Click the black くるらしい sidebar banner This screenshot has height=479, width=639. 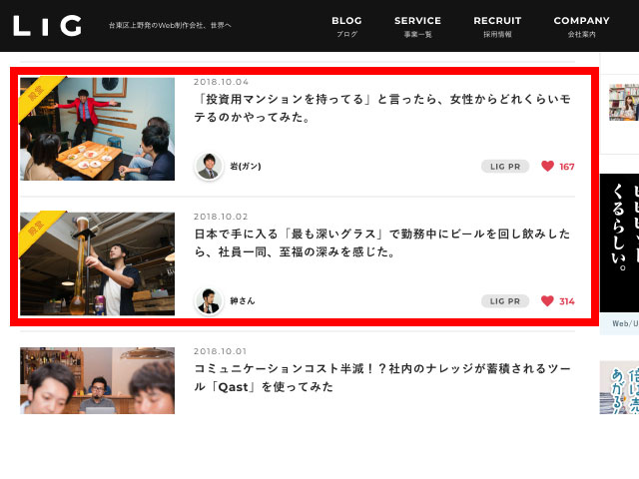coord(618,241)
